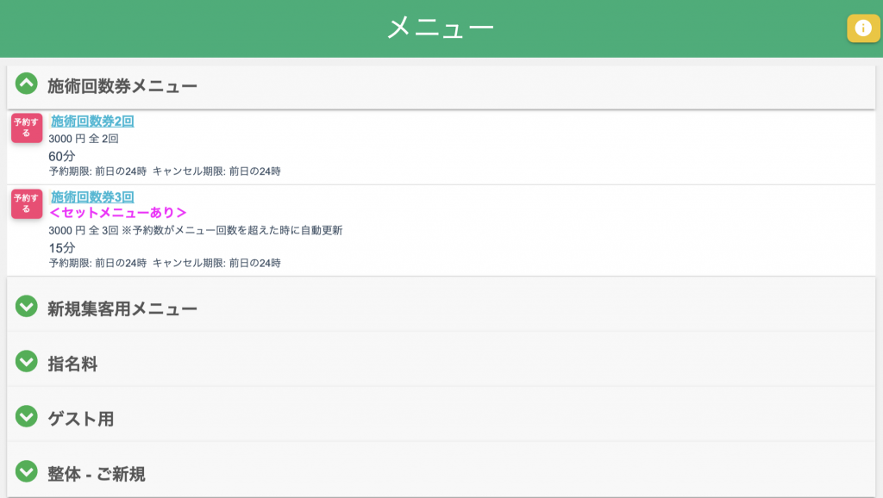Screen dimensions: 883x498
Task: Open the 施術回数券2回 link
Action: point(92,121)
